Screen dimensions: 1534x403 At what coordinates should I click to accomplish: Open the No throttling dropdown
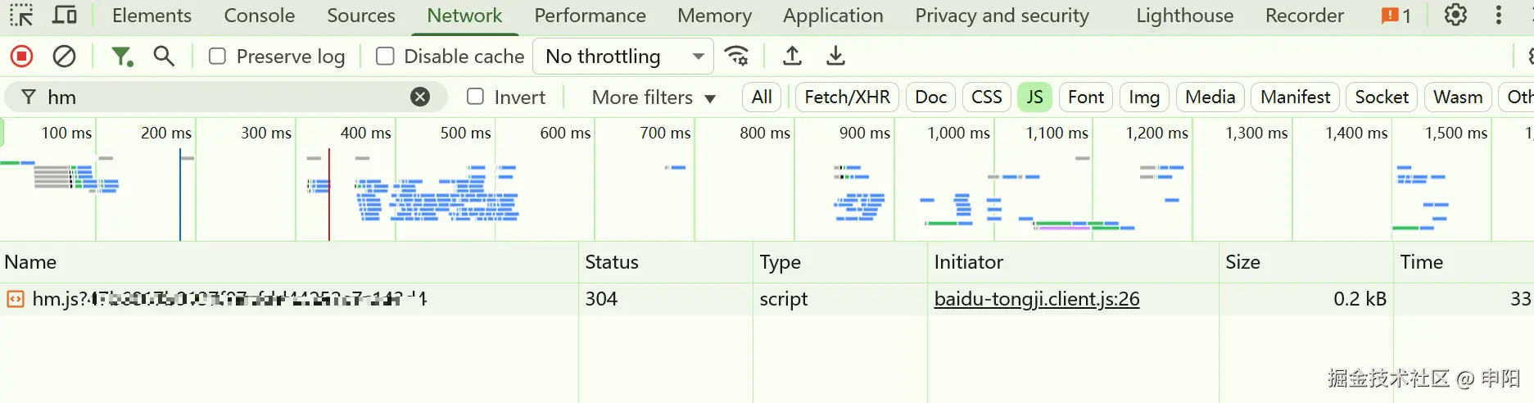click(x=623, y=56)
